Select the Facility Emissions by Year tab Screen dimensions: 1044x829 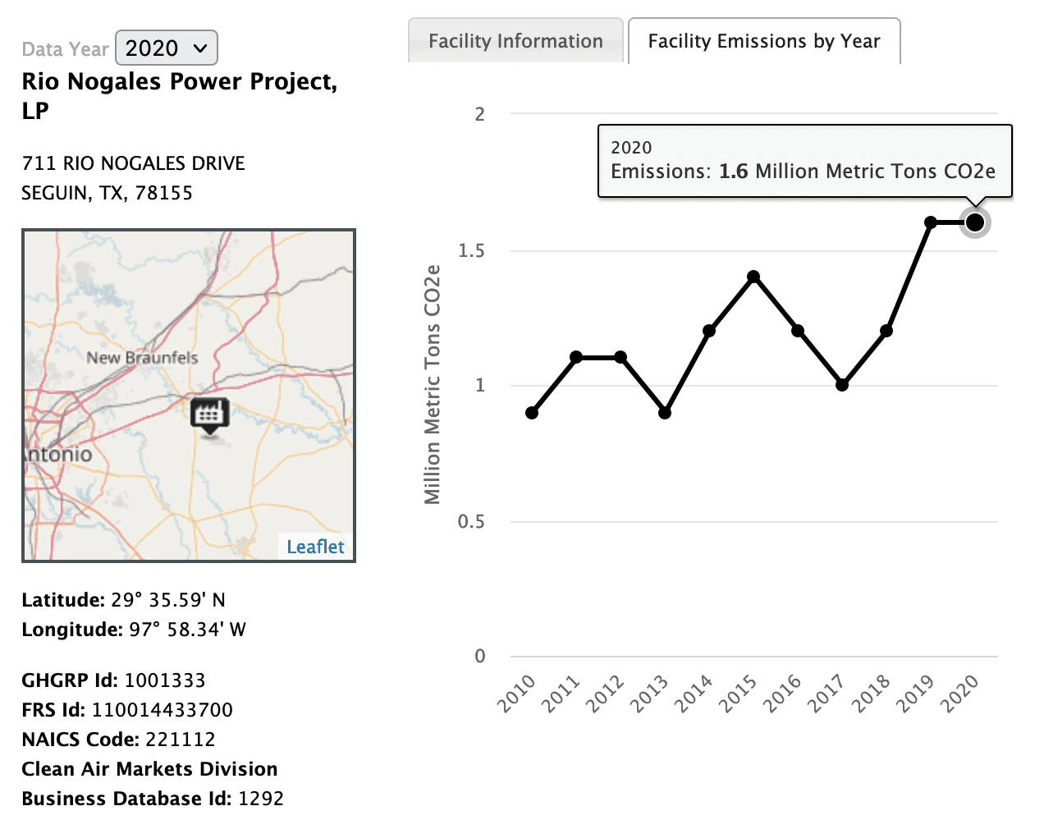click(x=763, y=41)
